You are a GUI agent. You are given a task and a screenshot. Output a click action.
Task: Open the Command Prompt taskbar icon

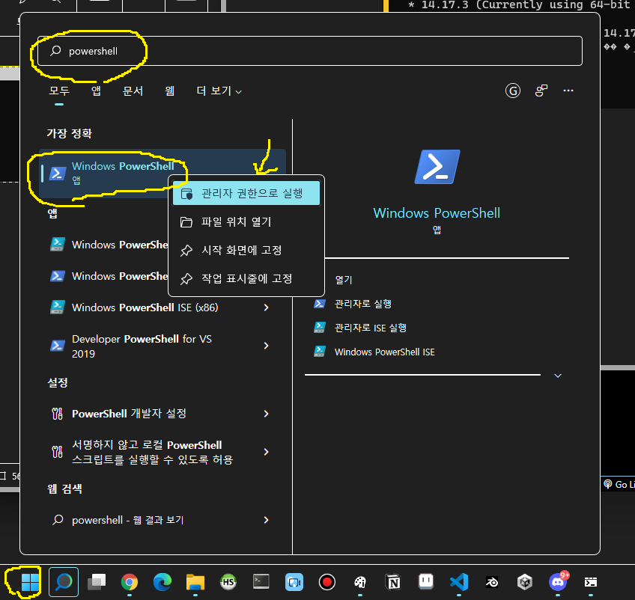coord(261,582)
